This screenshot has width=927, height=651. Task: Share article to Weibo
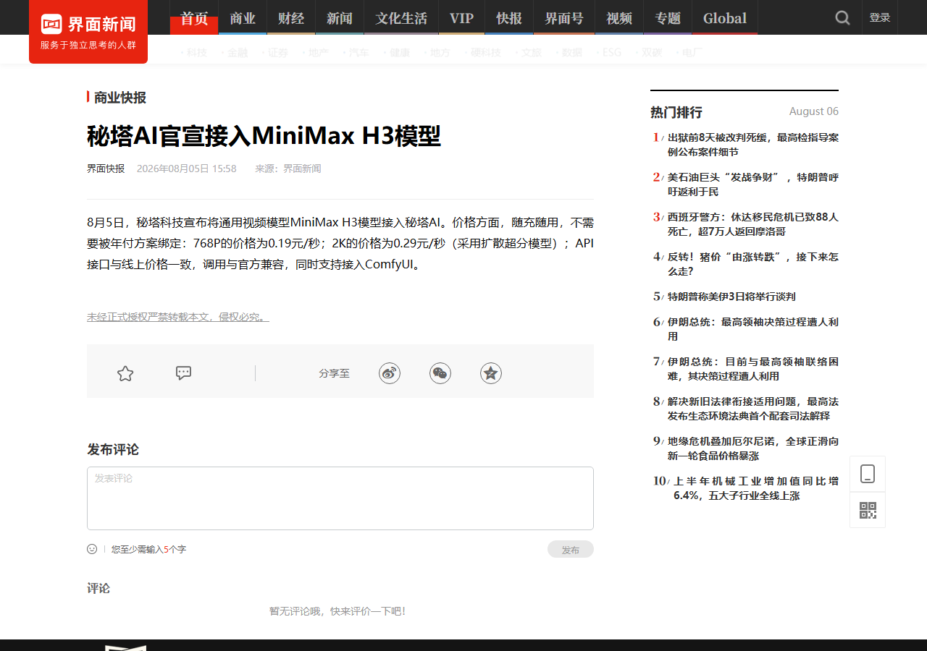390,373
